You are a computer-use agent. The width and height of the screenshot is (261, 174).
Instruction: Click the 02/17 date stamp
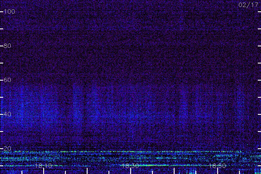click(248, 5)
